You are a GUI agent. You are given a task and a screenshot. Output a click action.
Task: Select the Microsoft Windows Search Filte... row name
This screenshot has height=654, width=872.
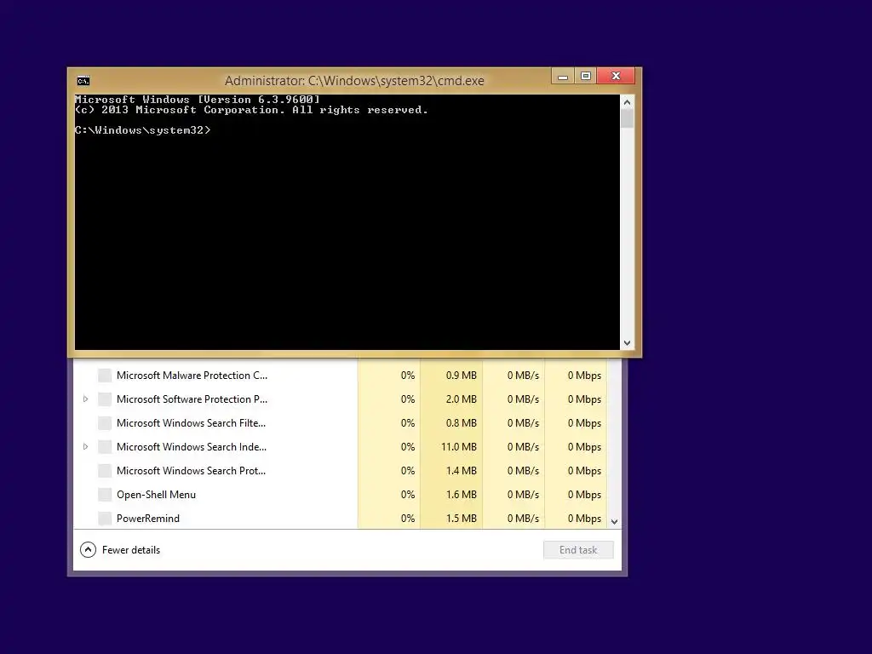(192, 423)
